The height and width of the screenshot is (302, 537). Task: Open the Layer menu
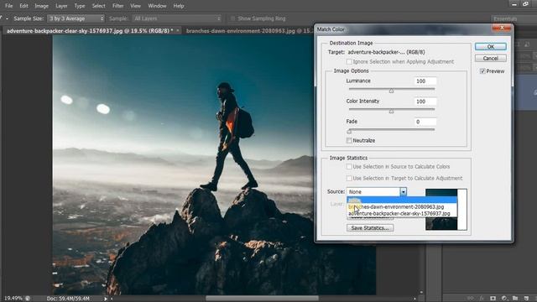[61, 6]
